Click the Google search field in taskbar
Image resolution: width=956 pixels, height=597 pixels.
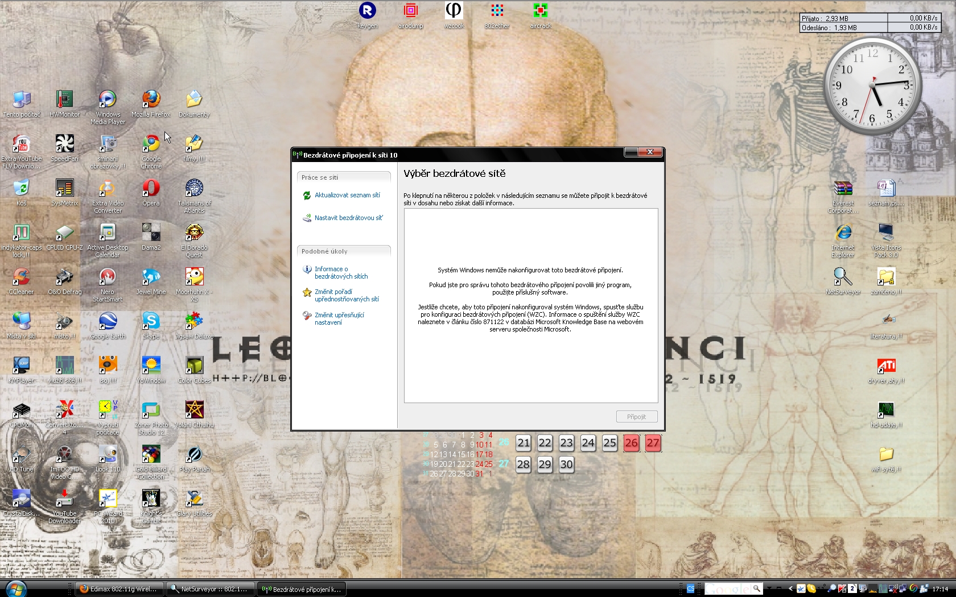pyautogui.click(x=728, y=589)
